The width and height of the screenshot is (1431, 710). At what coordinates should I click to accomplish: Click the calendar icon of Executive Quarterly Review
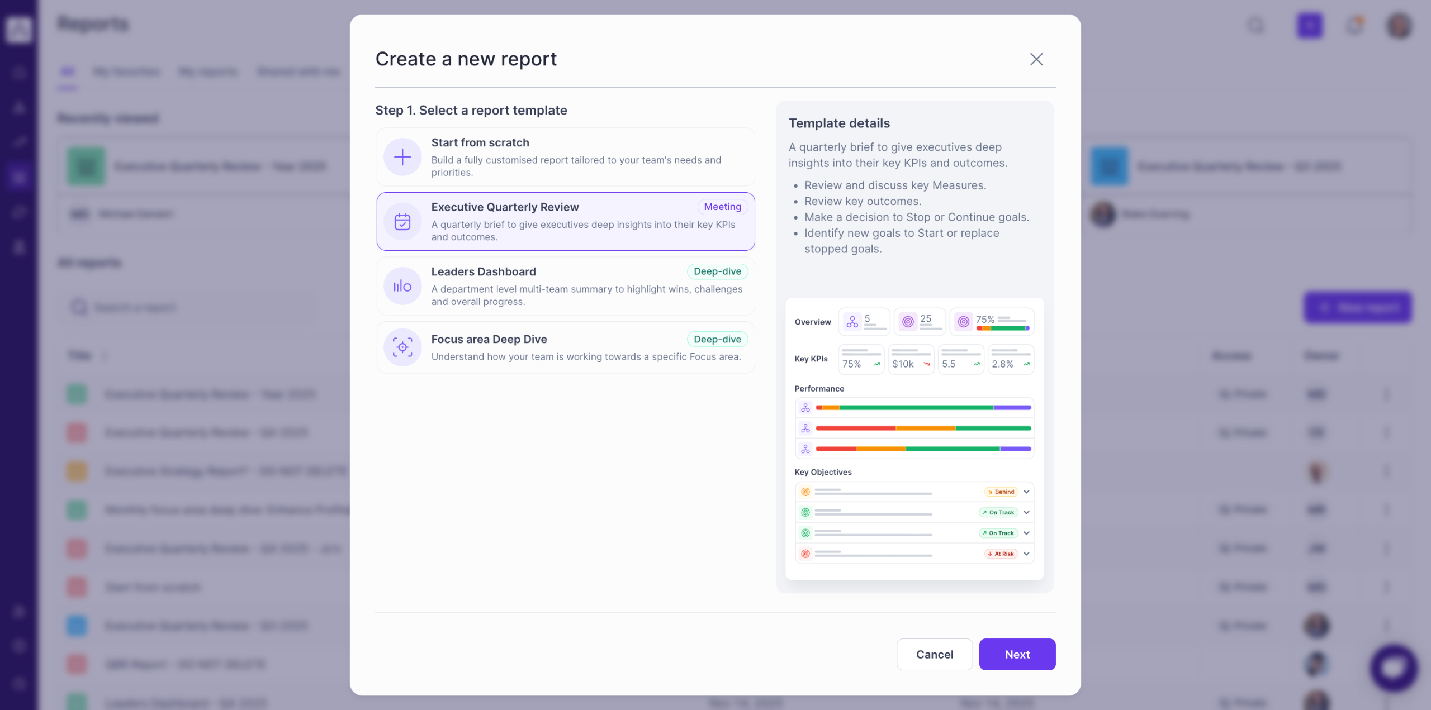[402, 222]
